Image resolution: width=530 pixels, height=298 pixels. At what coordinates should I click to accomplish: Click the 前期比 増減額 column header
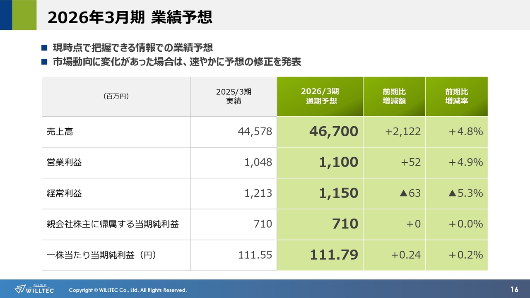pos(394,96)
